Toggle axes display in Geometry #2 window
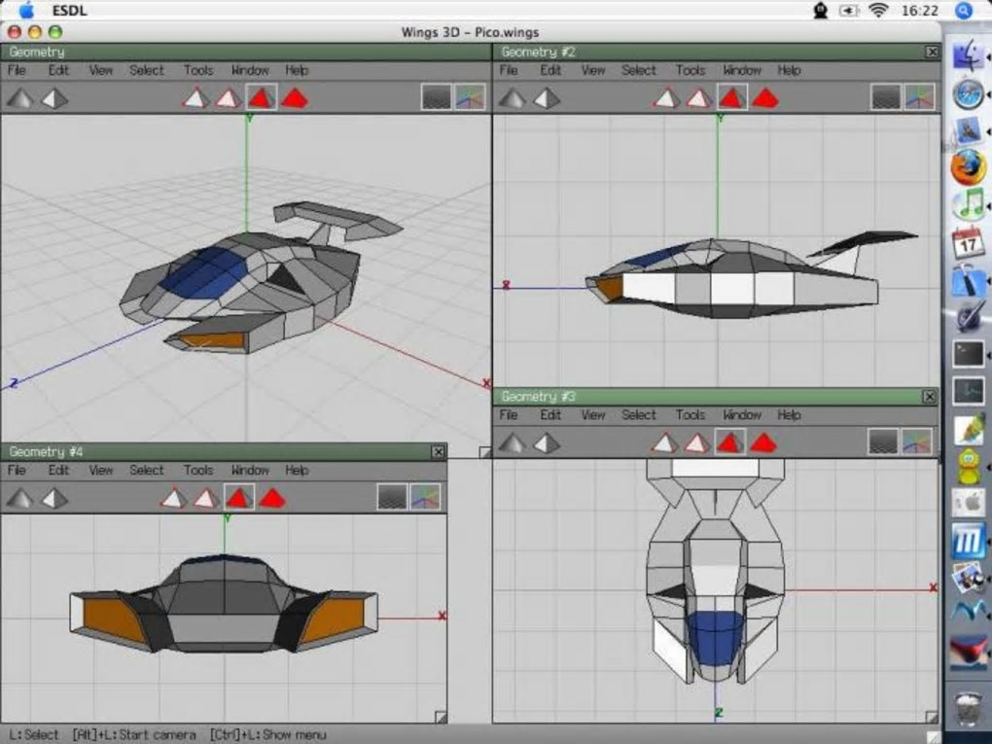 click(919, 97)
